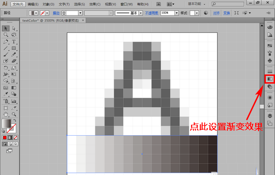Set paint mode to Color (red square)
The image size is (275, 175).
coord(5,138)
